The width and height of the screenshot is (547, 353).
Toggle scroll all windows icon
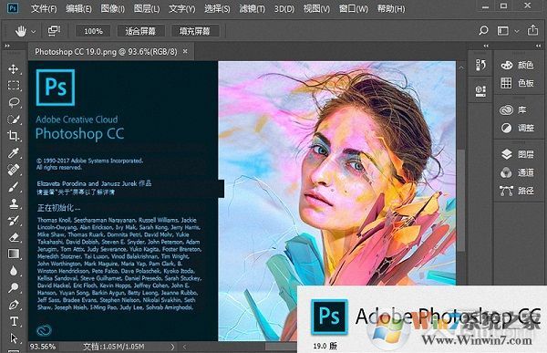[x=54, y=31]
